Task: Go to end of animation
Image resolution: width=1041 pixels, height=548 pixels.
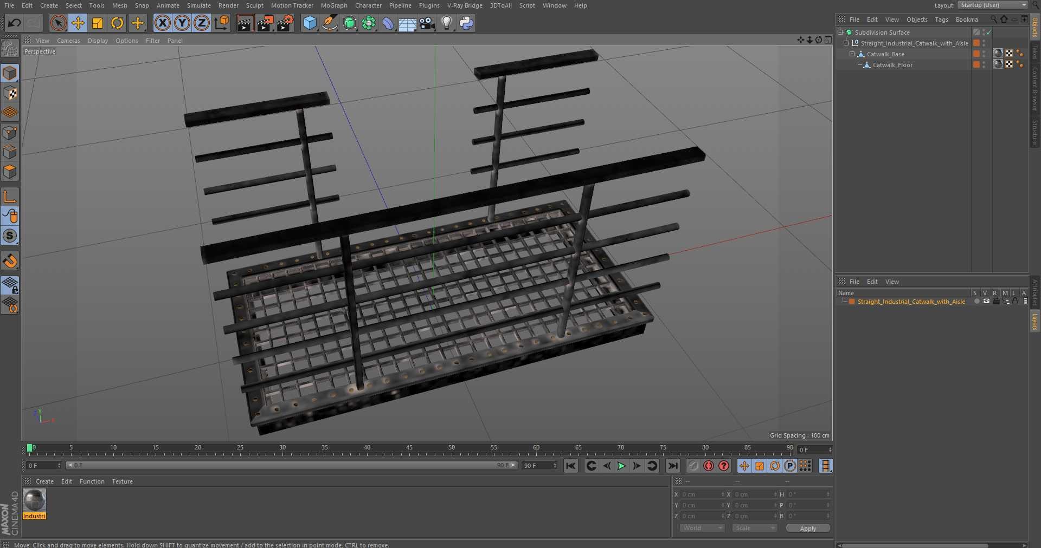Action: (673, 466)
